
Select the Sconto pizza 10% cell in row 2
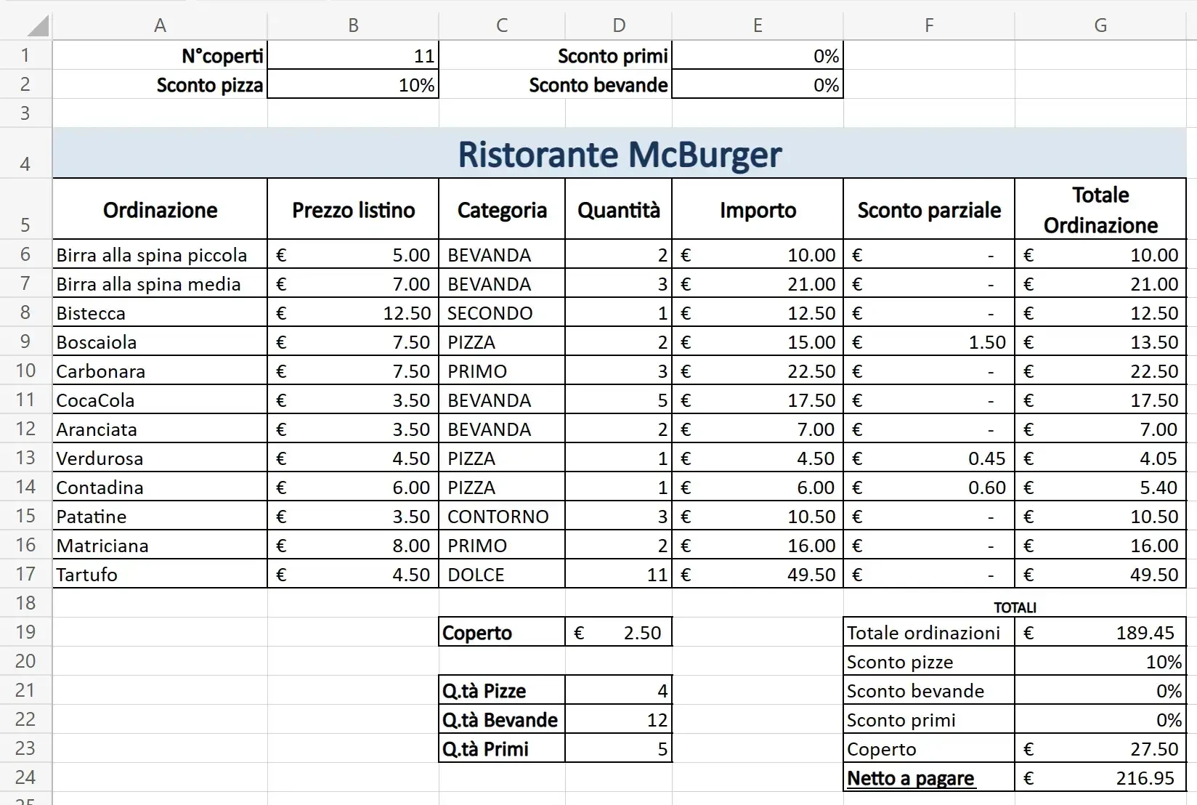coord(353,84)
